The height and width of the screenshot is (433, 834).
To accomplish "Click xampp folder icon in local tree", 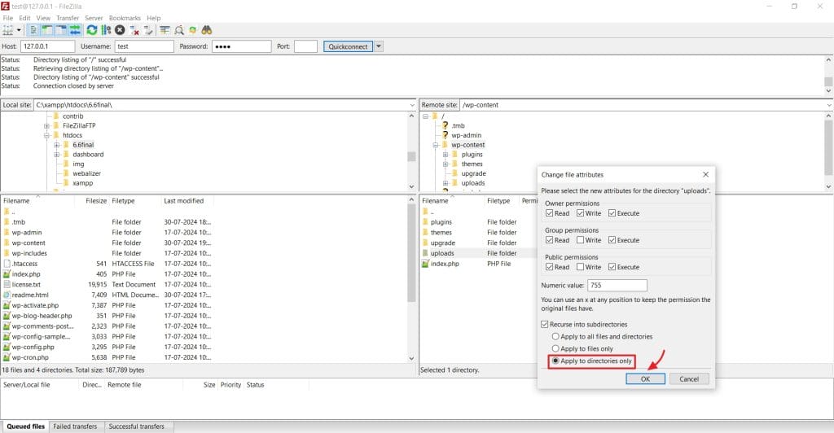I will 66,183.
